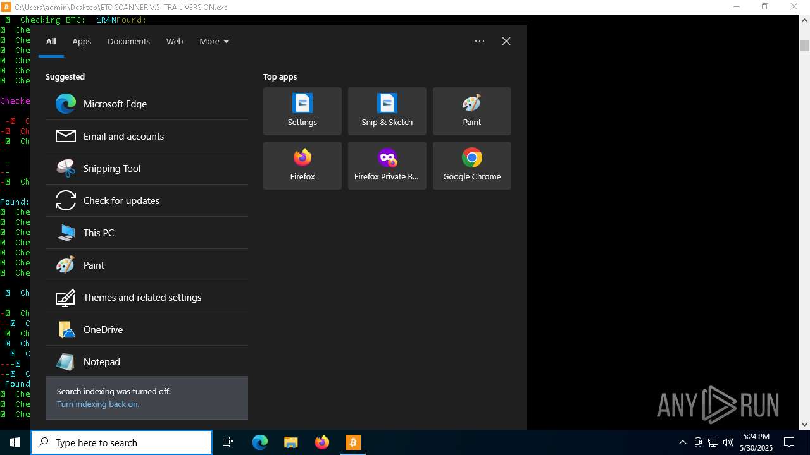The width and height of the screenshot is (810, 455).
Task: Switch to the Apps search tab
Action: click(x=82, y=41)
